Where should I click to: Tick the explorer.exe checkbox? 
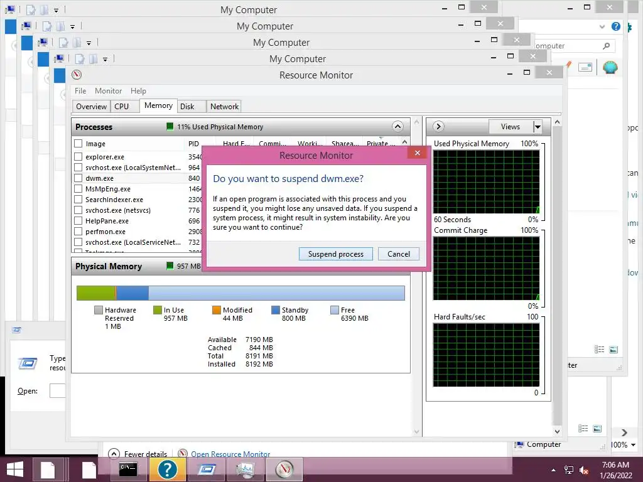click(78, 156)
